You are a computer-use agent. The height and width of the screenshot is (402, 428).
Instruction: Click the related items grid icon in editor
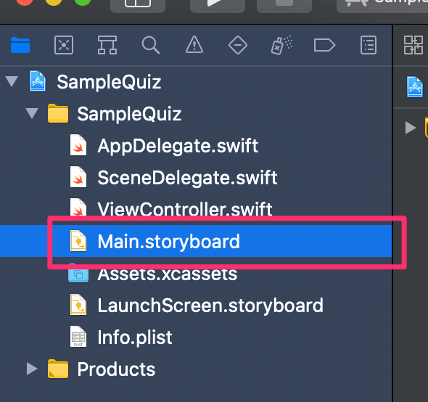413,45
